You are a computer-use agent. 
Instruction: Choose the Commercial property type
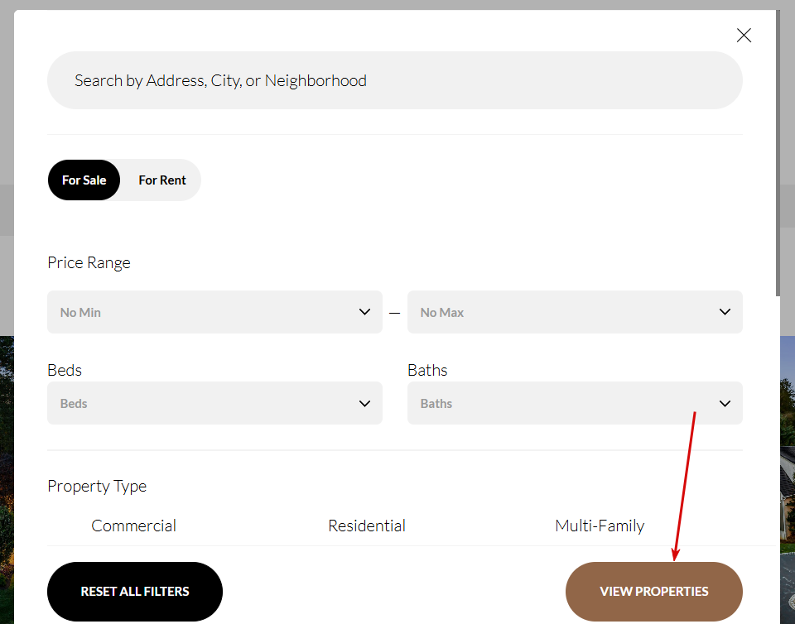point(134,526)
